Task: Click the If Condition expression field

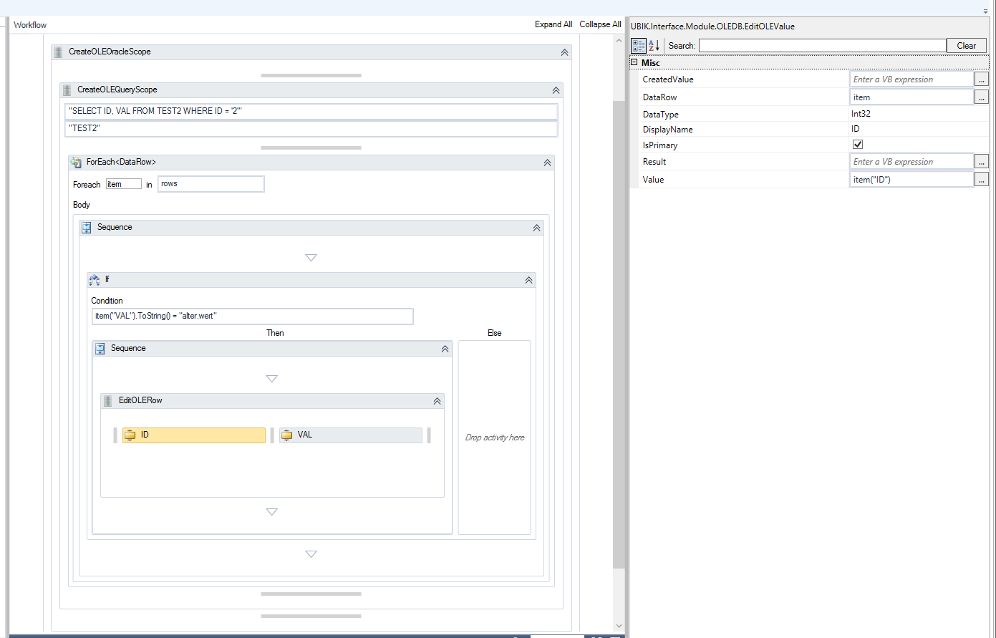Action: pyautogui.click(x=252, y=316)
